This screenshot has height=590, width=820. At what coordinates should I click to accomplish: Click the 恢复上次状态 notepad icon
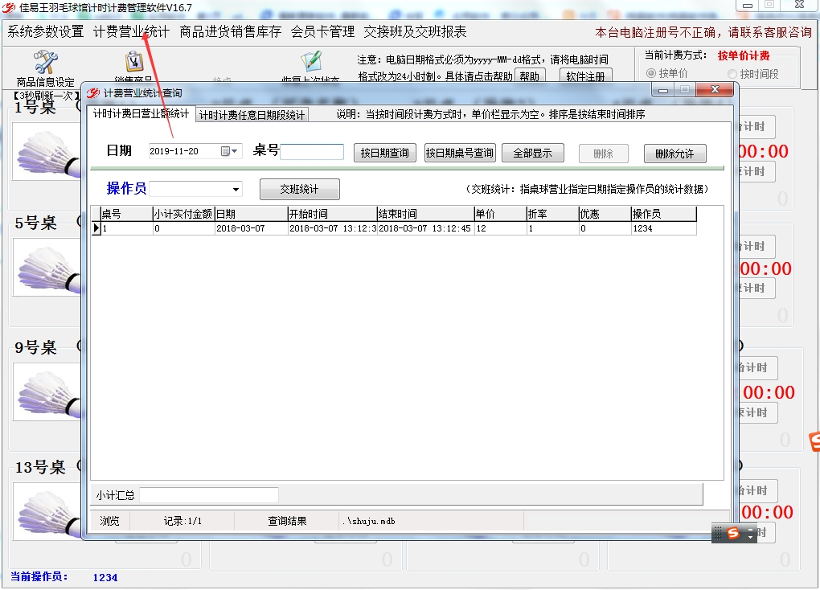(311, 62)
